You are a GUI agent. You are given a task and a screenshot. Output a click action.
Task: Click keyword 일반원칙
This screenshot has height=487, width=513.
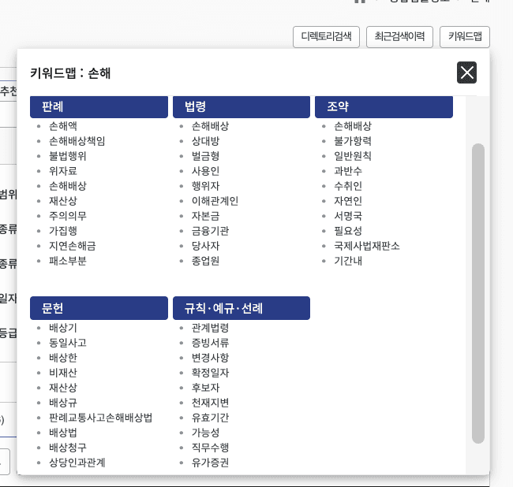pos(353,156)
